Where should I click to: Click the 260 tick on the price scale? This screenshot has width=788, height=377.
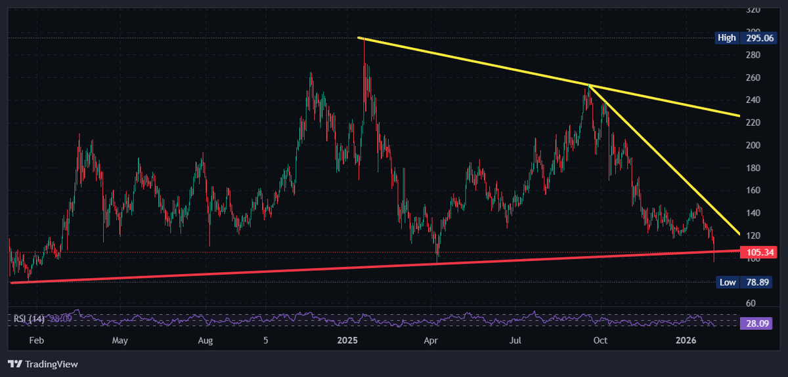[x=753, y=77]
